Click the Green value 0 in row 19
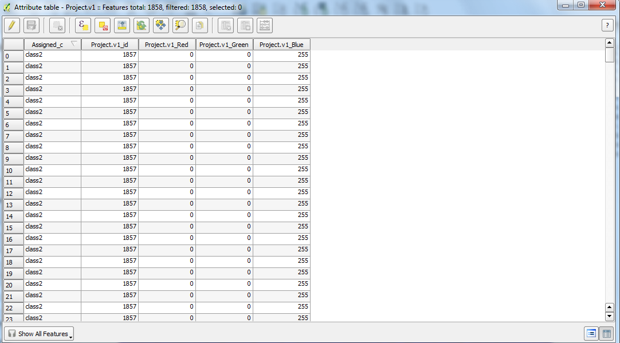Image resolution: width=620 pixels, height=343 pixels. (225, 274)
